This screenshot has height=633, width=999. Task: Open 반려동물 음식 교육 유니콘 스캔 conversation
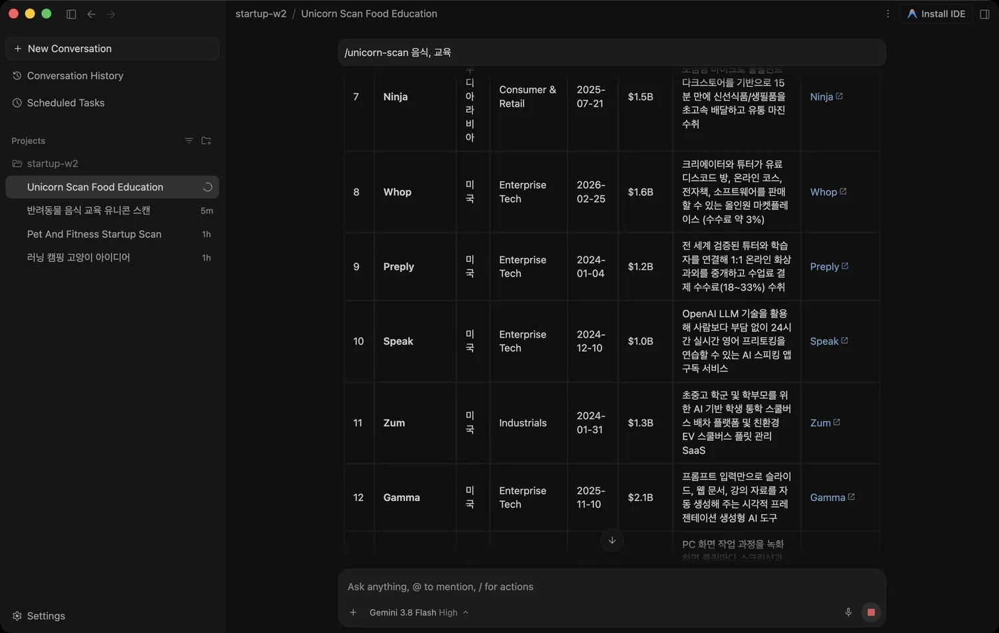tap(112, 211)
